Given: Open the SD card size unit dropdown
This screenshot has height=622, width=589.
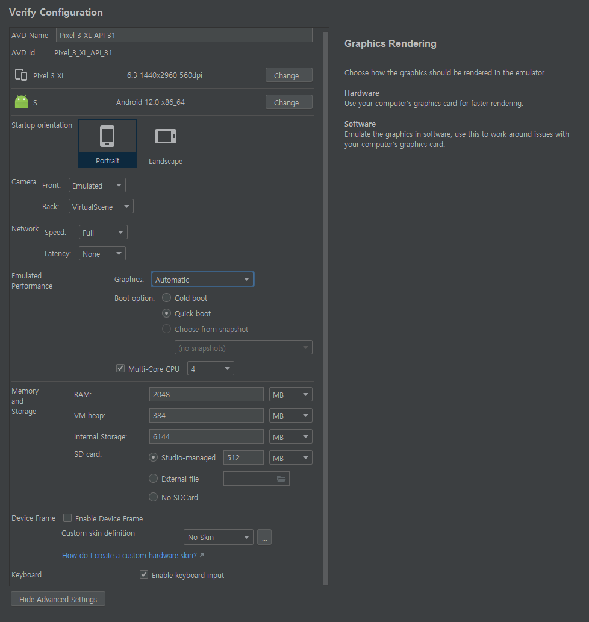Looking at the screenshot, I should [290, 458].
